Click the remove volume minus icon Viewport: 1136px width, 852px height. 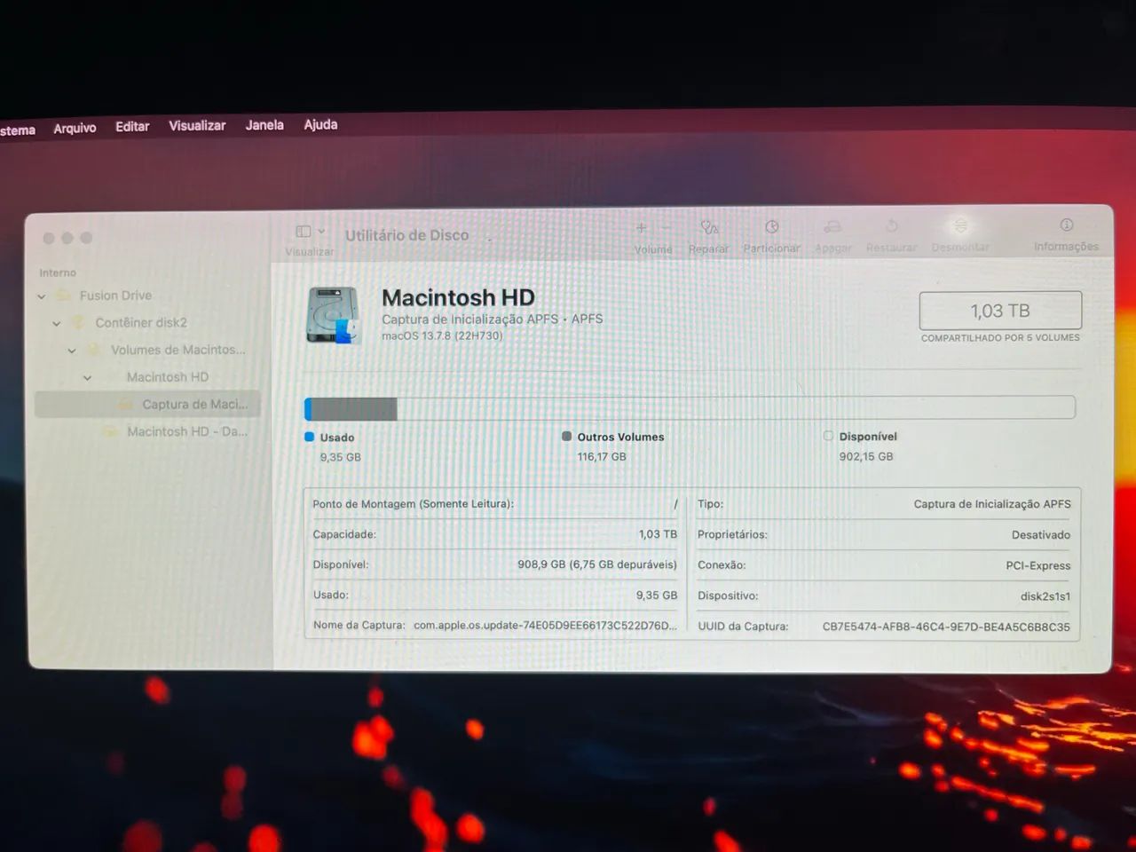click(666, 228)
